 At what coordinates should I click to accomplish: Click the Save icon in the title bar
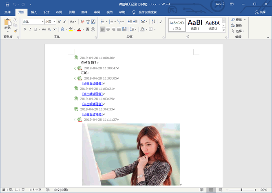coord(7,4)
